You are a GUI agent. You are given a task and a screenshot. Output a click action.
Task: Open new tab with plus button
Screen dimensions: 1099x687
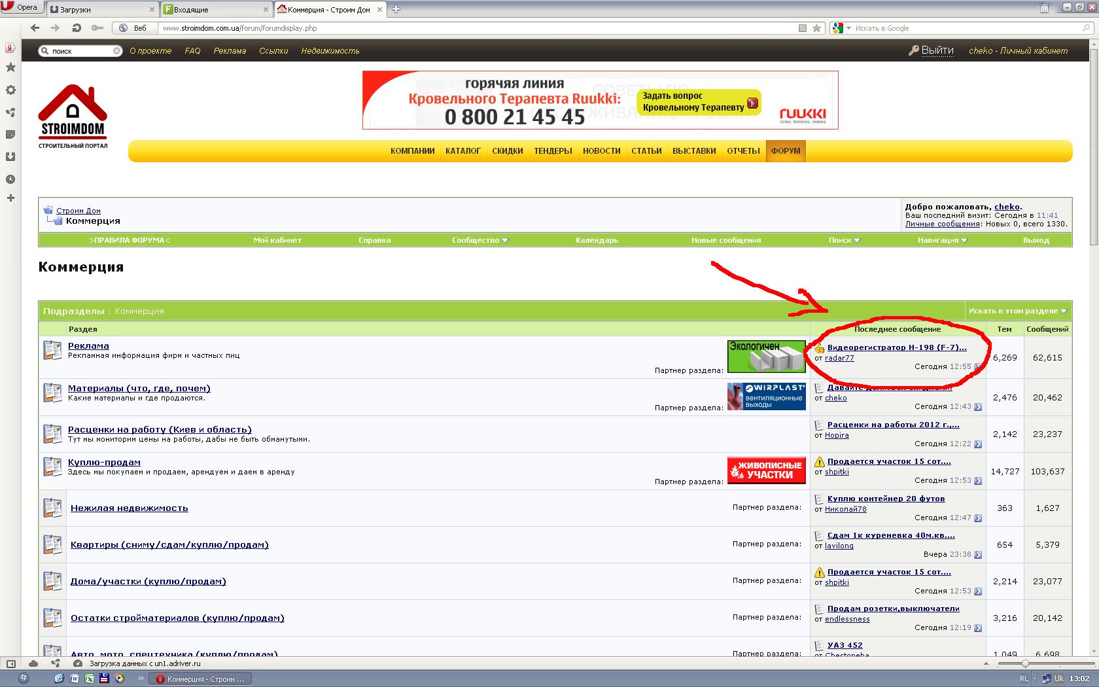(x=396, y=9)
